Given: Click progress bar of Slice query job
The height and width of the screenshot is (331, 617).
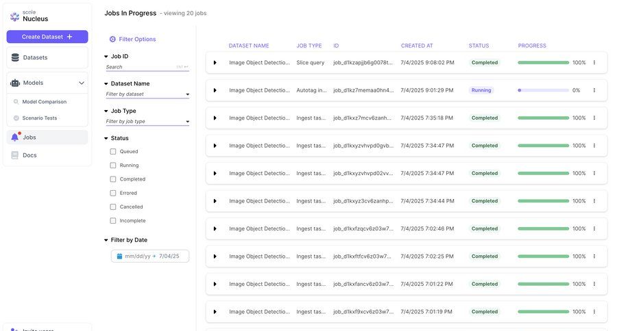Looking at the screenshot, I should (544, 62).
